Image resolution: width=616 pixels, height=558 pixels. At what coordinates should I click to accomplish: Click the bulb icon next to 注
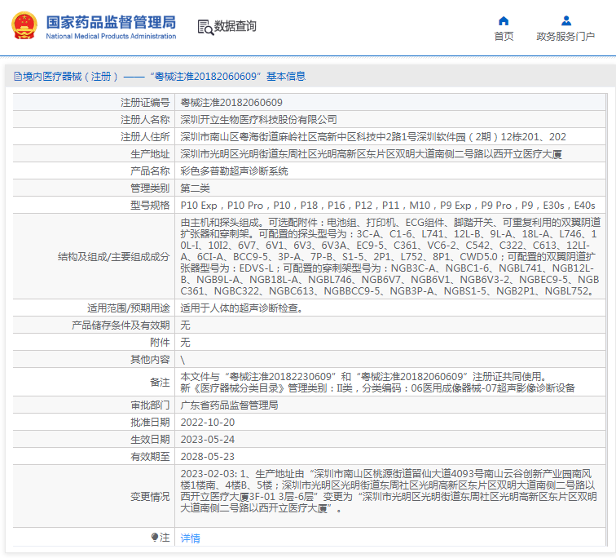coord(155,537)
